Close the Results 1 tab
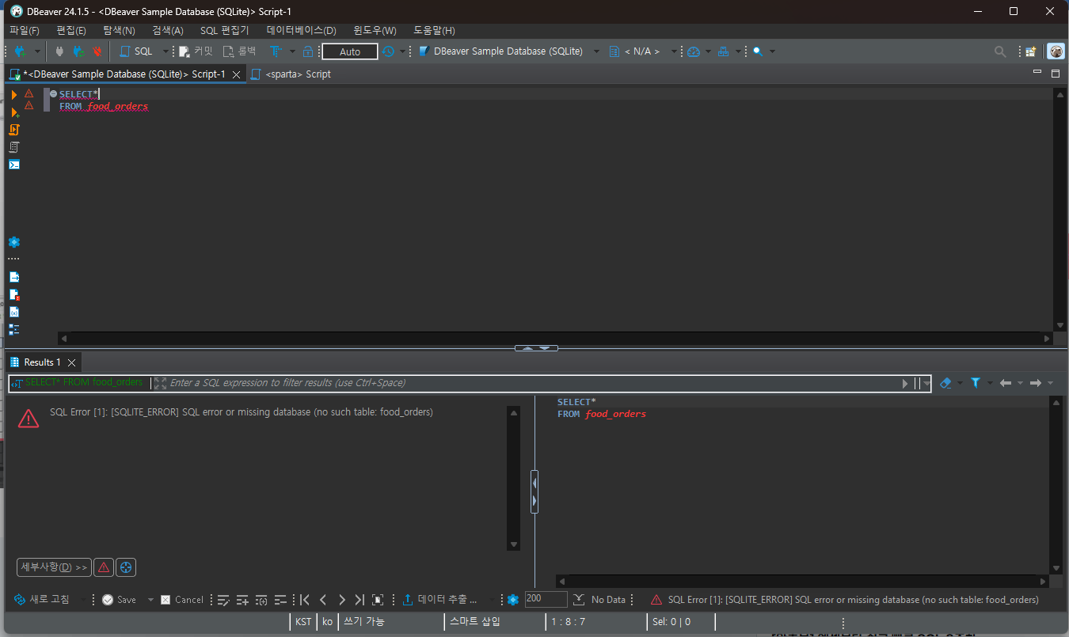The width and height of the screenshot is (1069, 637). point(71,362)
